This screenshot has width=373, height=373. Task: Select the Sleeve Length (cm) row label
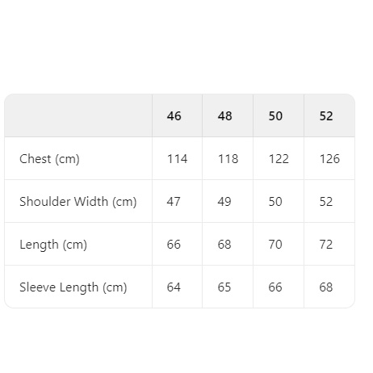point(73,287)
